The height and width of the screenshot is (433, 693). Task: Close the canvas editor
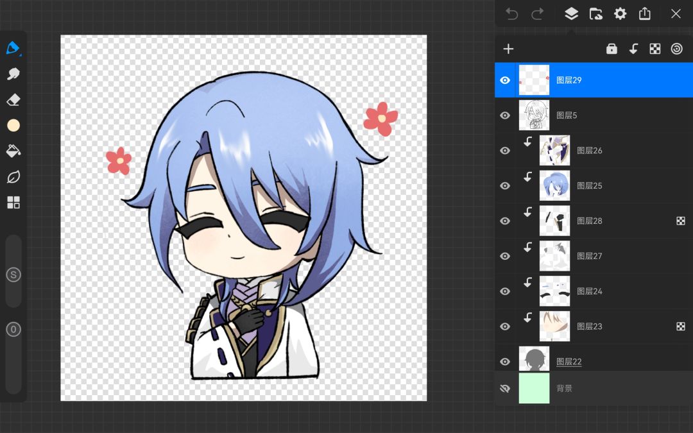tap(676, 13)
